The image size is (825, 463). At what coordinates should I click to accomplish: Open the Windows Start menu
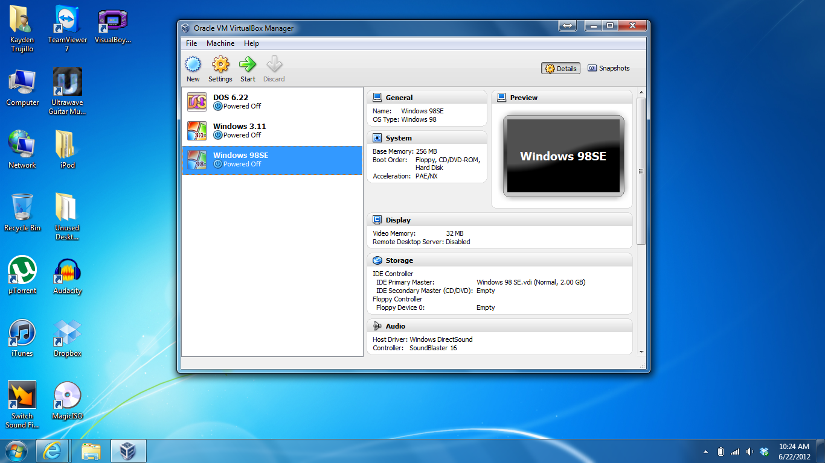(x=16, y=451)
